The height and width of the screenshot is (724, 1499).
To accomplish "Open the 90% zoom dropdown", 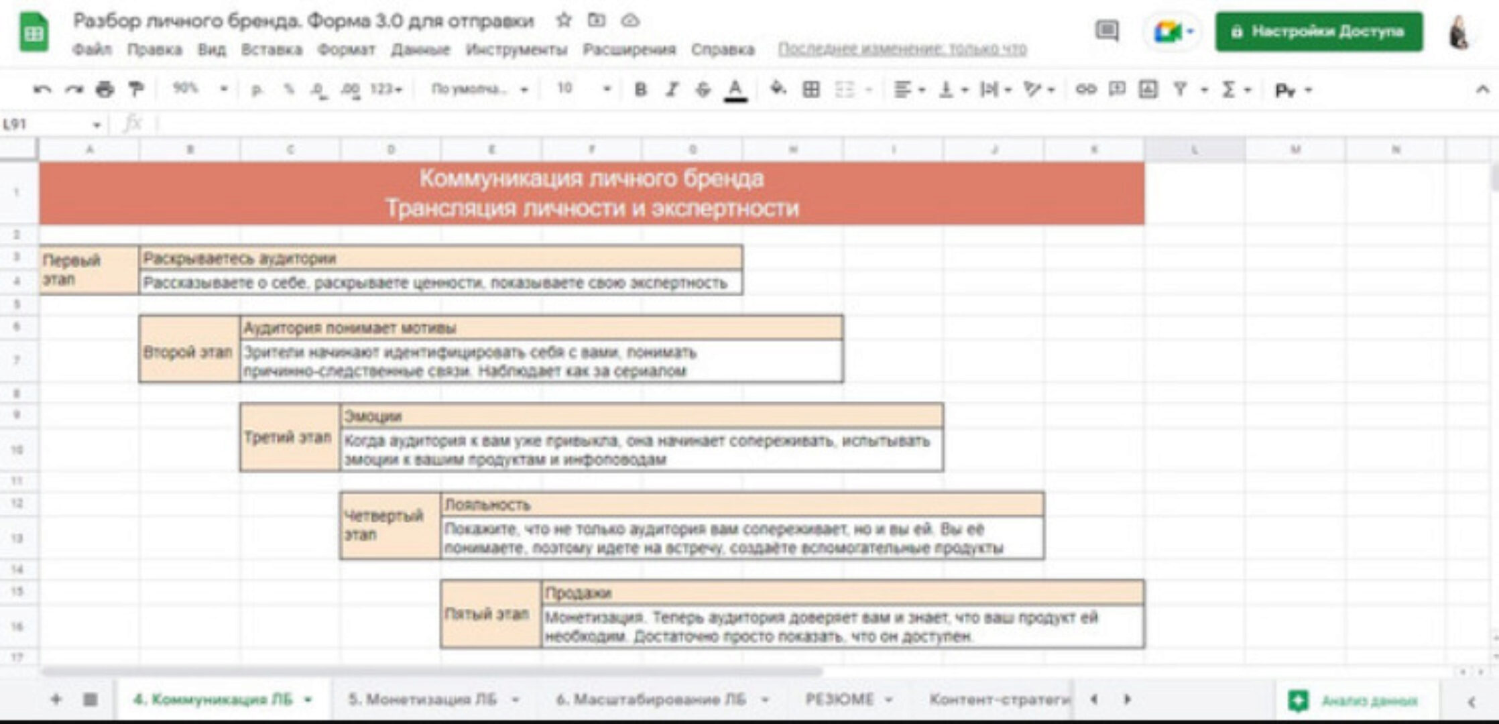I will pyautogui.click(x=200, y=88).
